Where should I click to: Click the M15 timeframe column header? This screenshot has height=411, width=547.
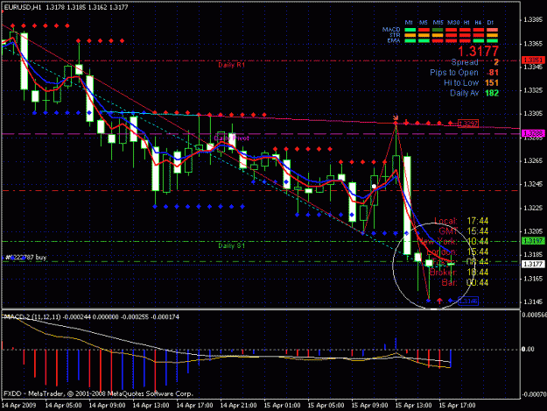(x=438, y=23)
